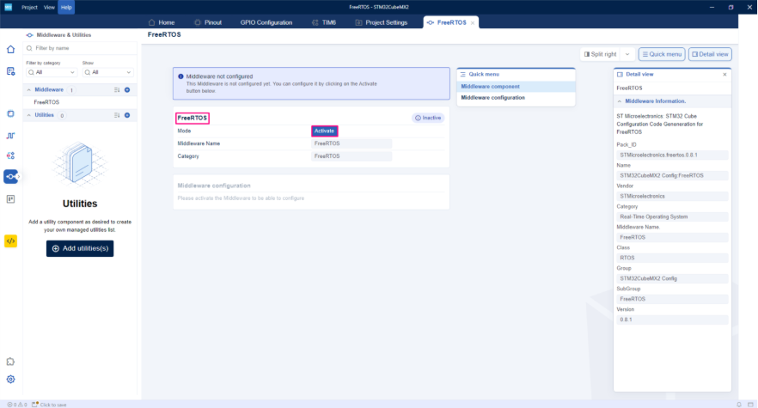758x408 pixels.
Task: Select Middleware configuration in Quick menu
Action: 516,98
